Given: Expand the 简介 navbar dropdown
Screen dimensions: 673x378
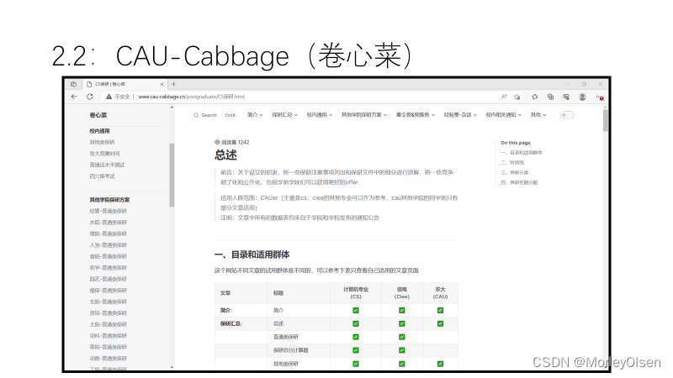Looking at the screenshot, I should (x=255, y=115).
